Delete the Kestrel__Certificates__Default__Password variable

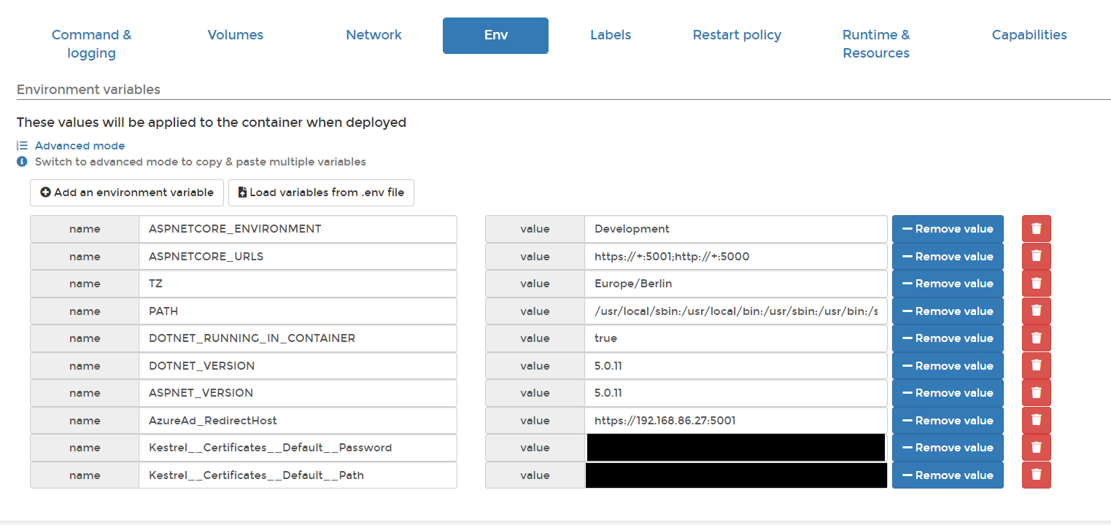pyautogui.click(x=1036, y=447)
